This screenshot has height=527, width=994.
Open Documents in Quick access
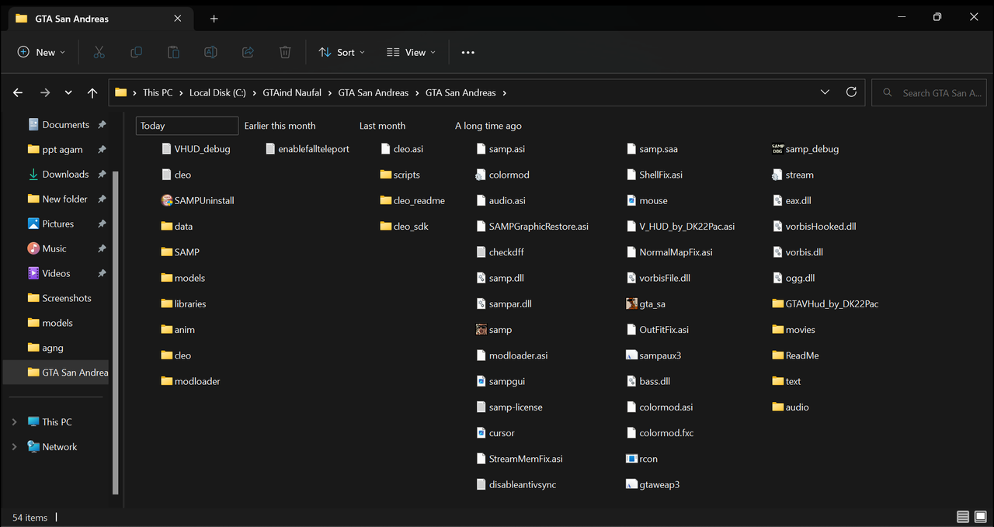(67, 125)
